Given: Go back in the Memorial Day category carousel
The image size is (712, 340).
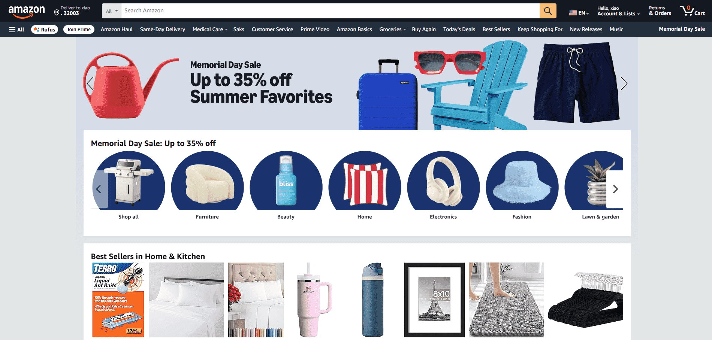Looking at the screenshot, I should tap(99, 189).
